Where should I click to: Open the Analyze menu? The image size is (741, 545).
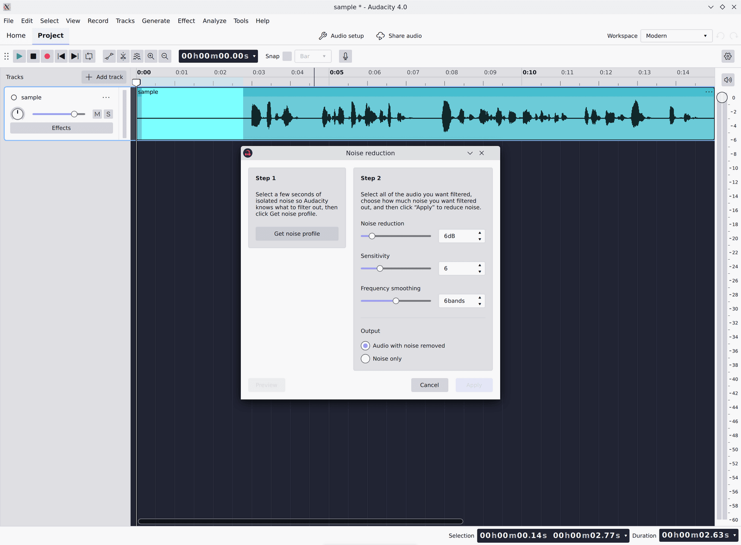[214, 21]
